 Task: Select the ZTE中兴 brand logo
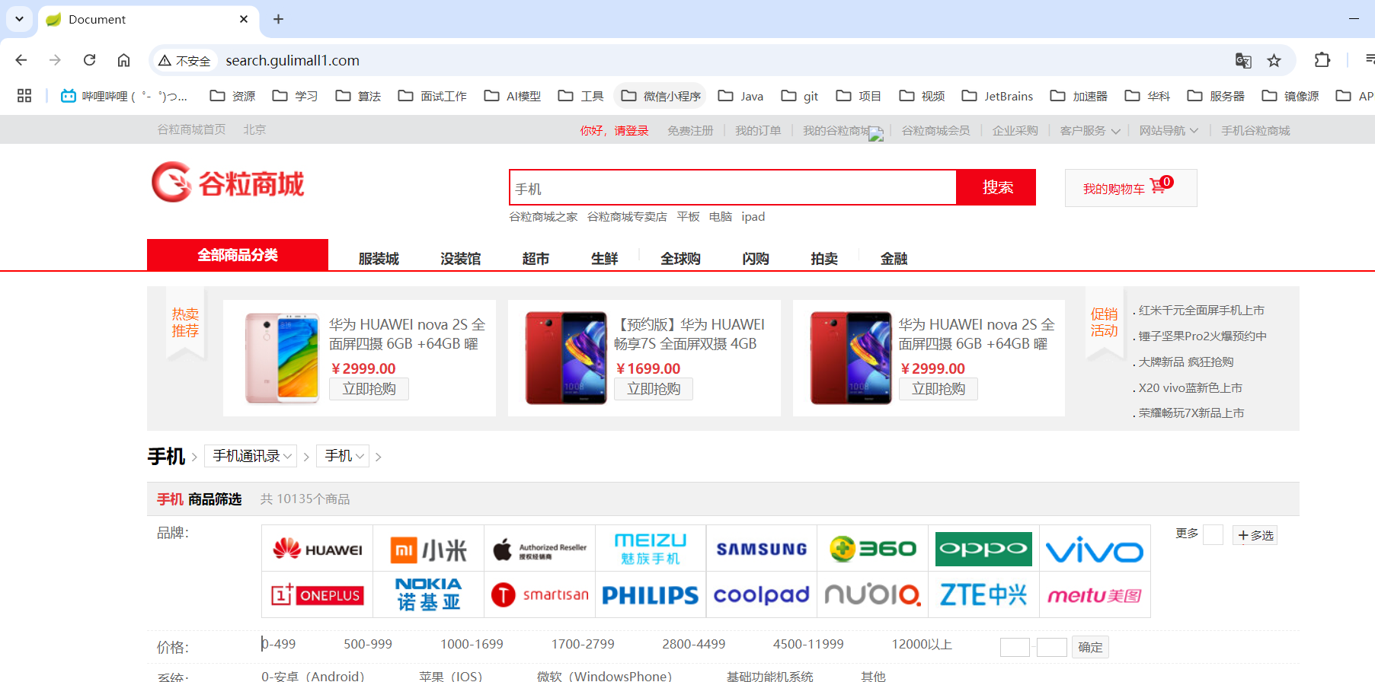pos(983,594)
